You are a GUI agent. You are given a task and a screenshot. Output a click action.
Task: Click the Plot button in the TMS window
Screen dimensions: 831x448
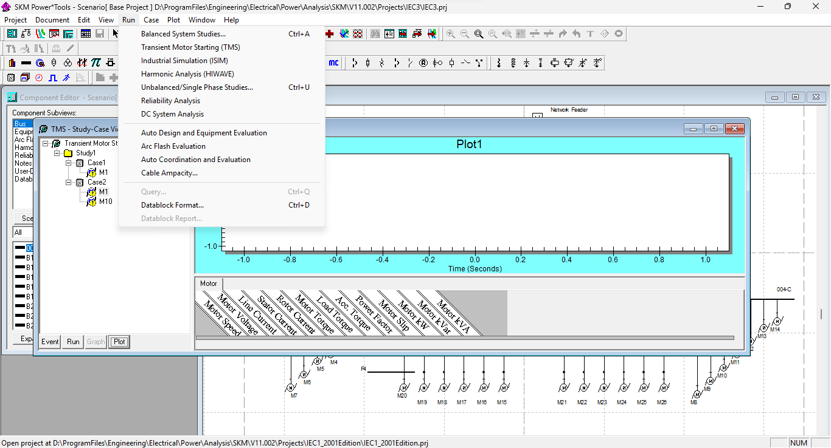tap(119, 342)
